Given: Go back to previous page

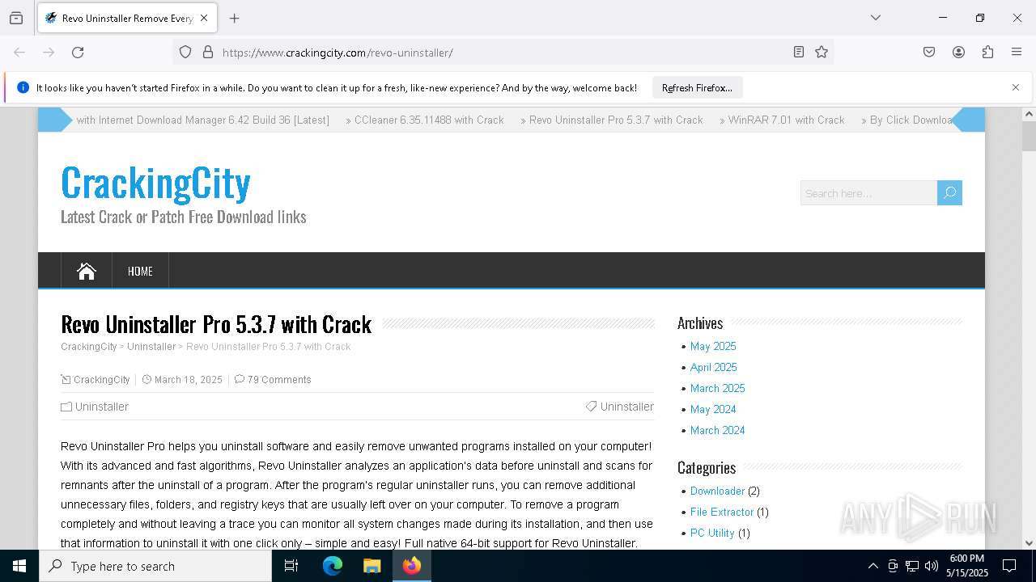Looking at the screenshot, I should (x=19, y=52).
